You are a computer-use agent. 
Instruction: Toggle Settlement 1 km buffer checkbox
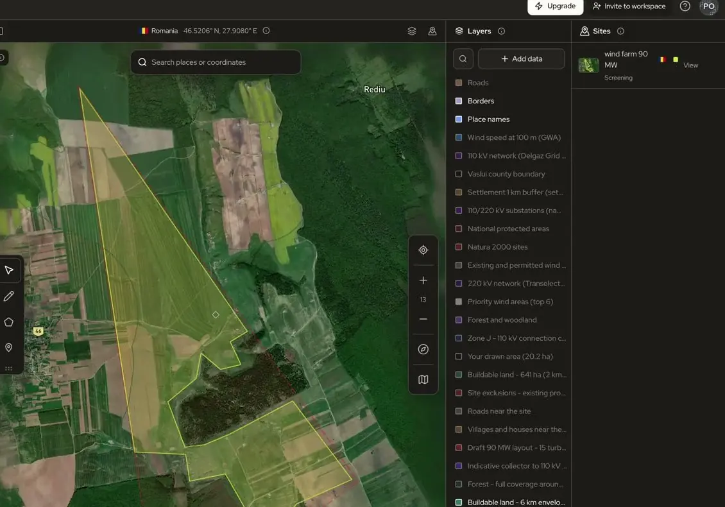(459, 192)
